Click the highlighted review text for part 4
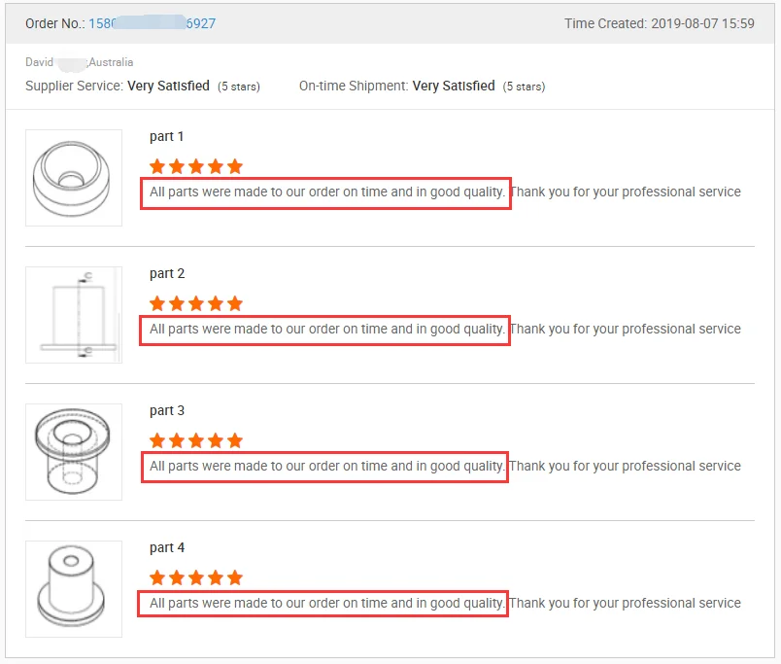 point(326,604)
